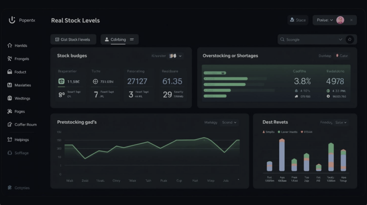Toggle the Smplts legend marker

[x=264, y=132]
